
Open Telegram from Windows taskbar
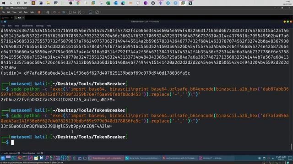(x=168, y=3)
